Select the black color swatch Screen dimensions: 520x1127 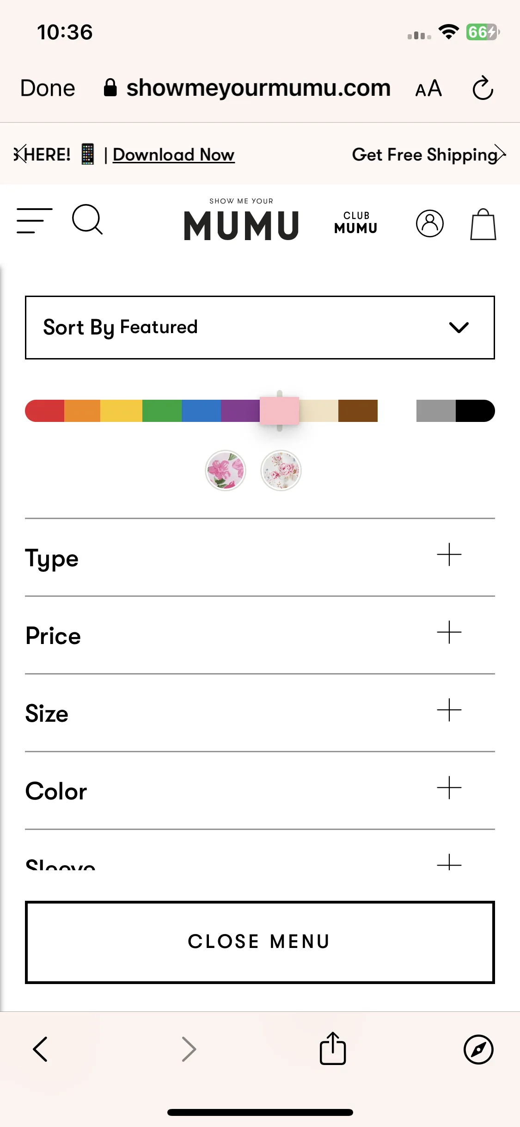tap(475, 411)
